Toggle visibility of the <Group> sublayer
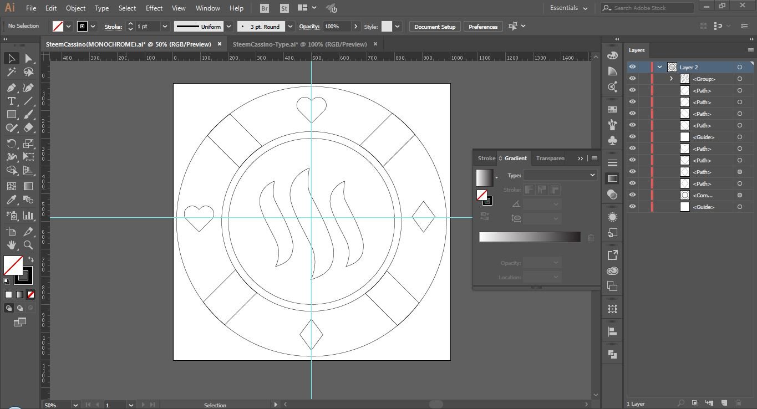This screenshot has height=409, width=757. point(632,79)
